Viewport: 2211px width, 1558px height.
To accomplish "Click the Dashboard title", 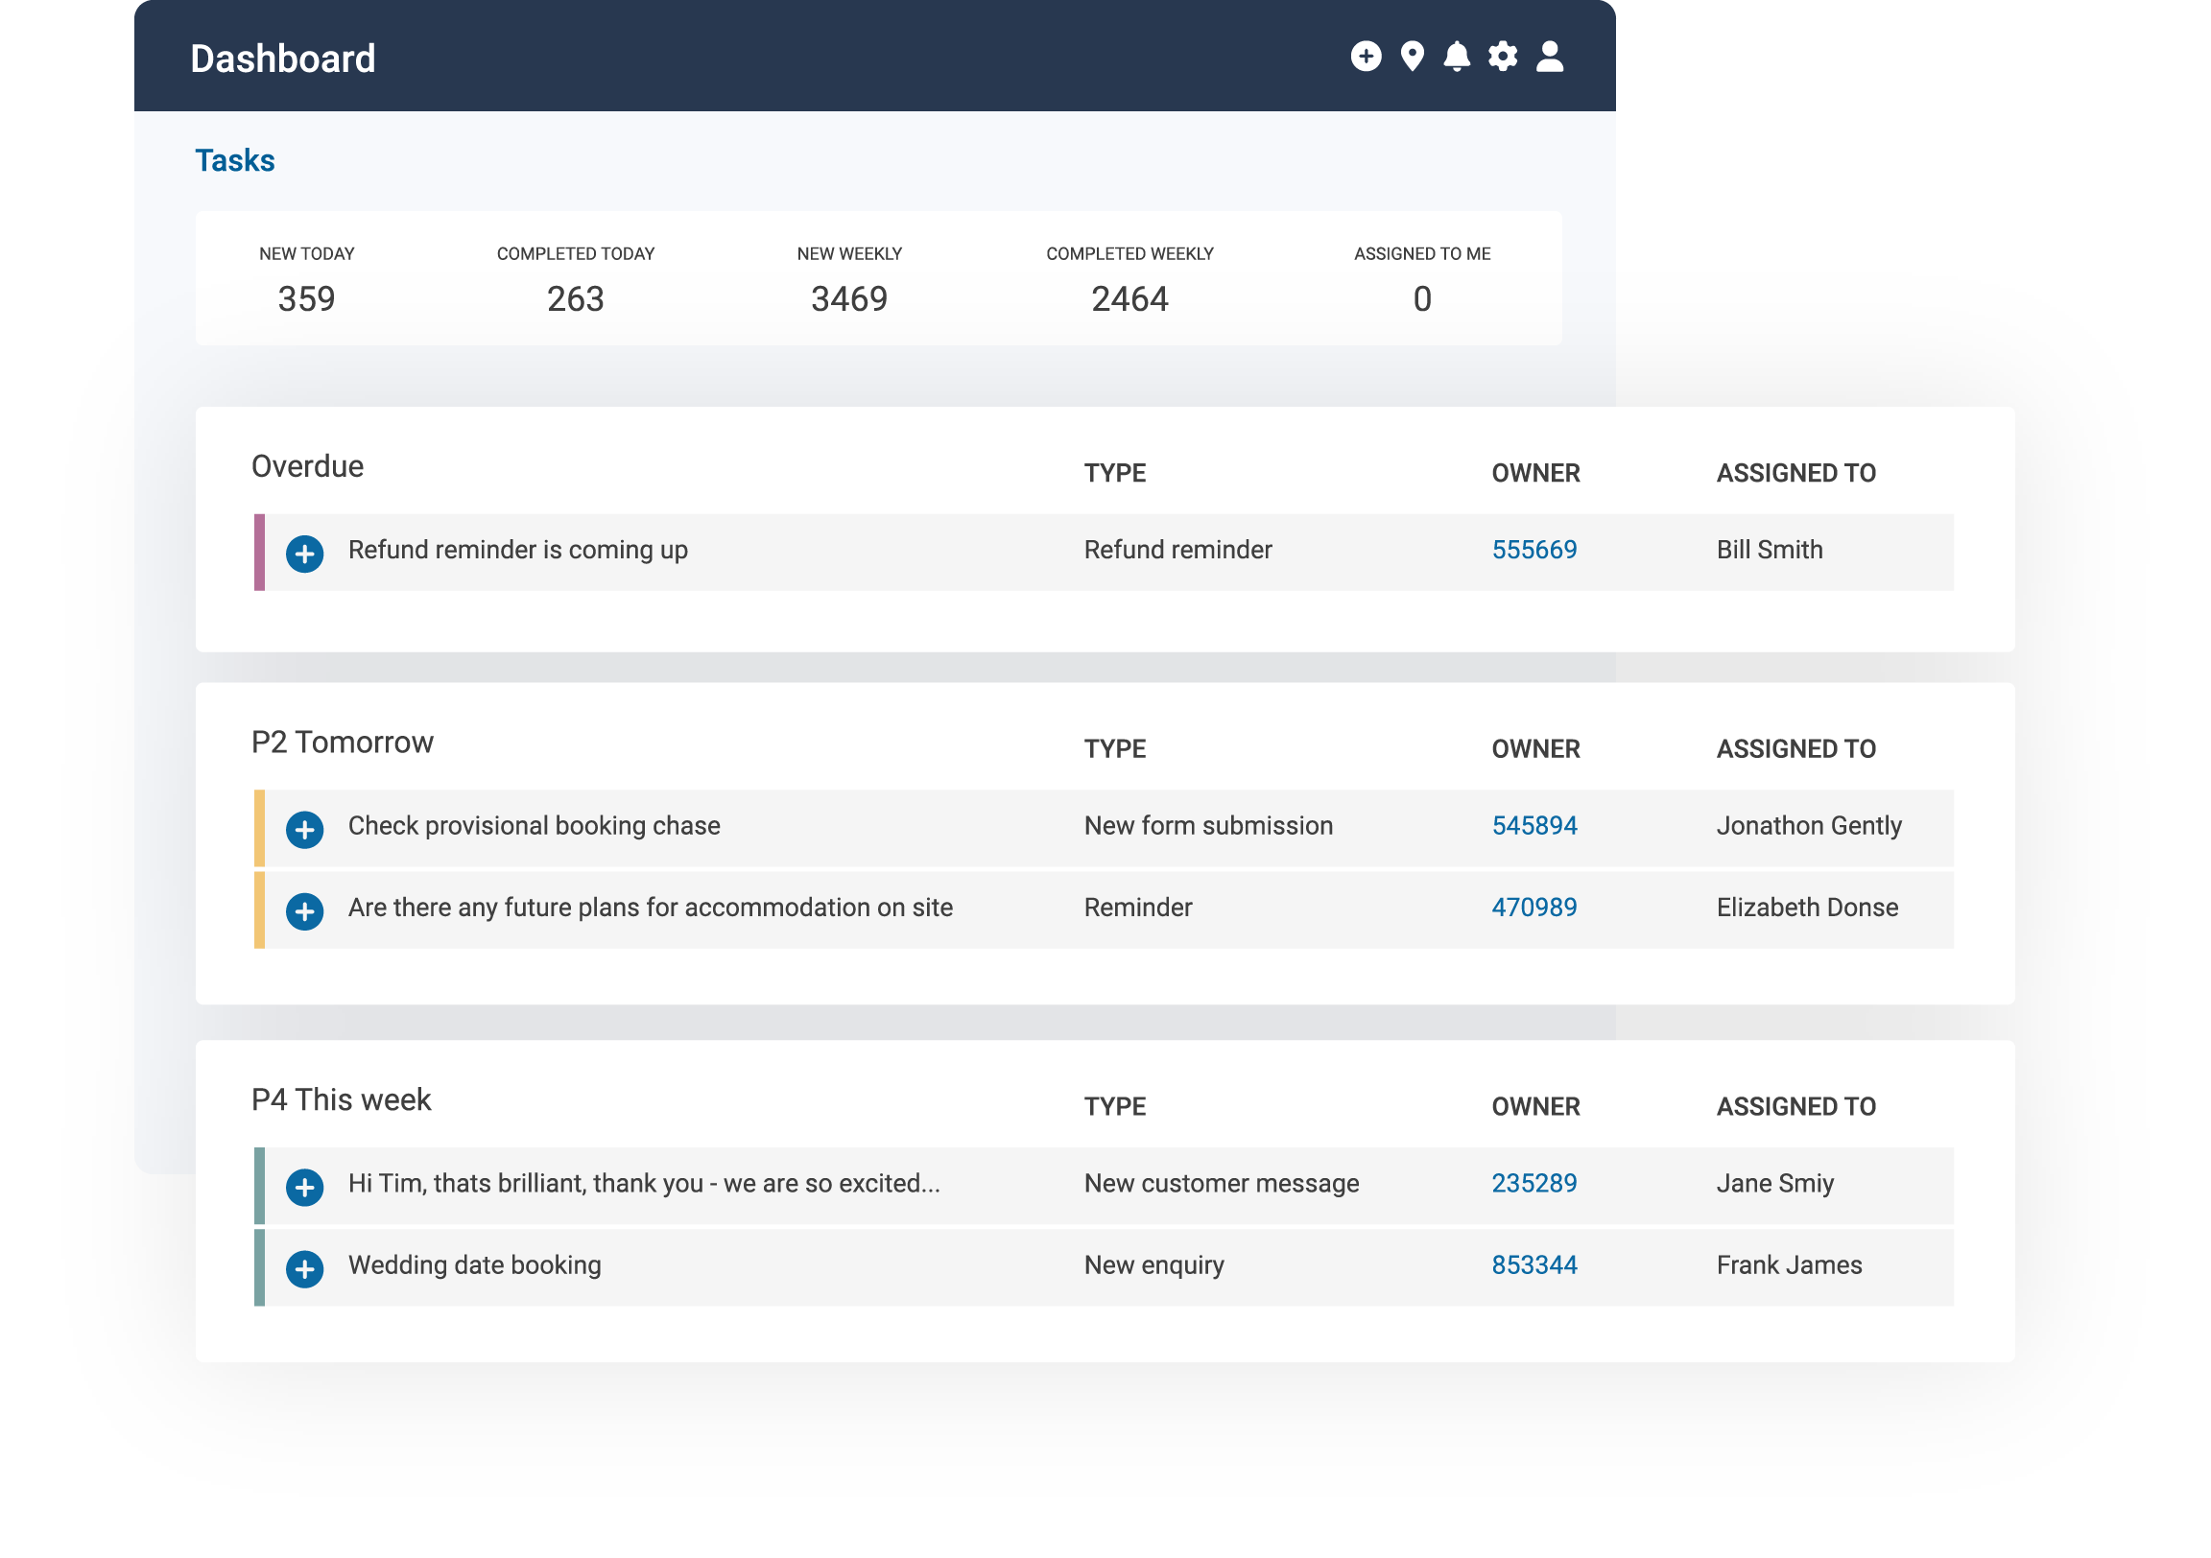I will 283,59.
